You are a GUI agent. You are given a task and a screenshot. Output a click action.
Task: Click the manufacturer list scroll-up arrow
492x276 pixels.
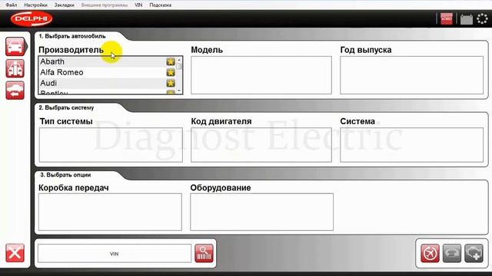[179, 60]
